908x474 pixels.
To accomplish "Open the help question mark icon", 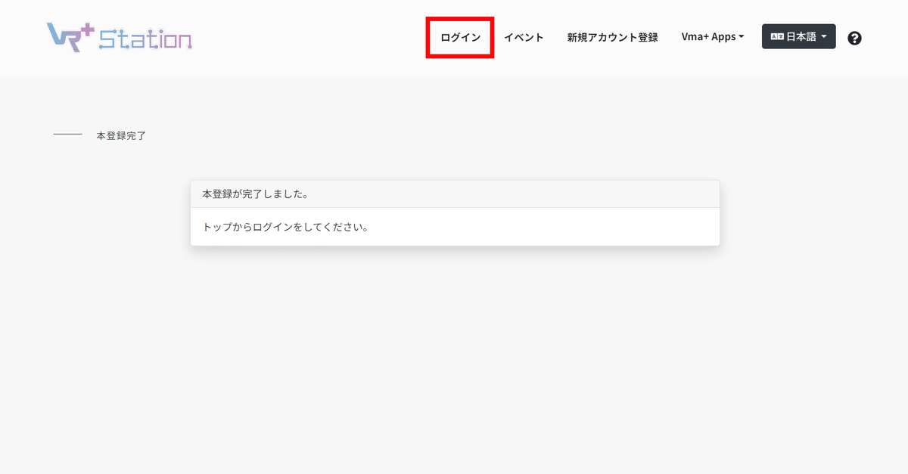I will (854, 38).
